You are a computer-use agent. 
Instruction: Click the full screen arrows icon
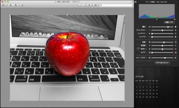coord(132,2)
